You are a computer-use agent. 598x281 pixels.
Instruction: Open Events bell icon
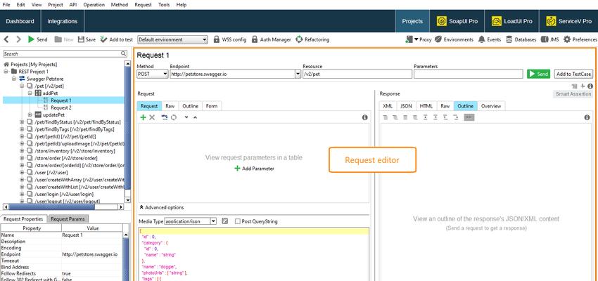tap(482, 39)
